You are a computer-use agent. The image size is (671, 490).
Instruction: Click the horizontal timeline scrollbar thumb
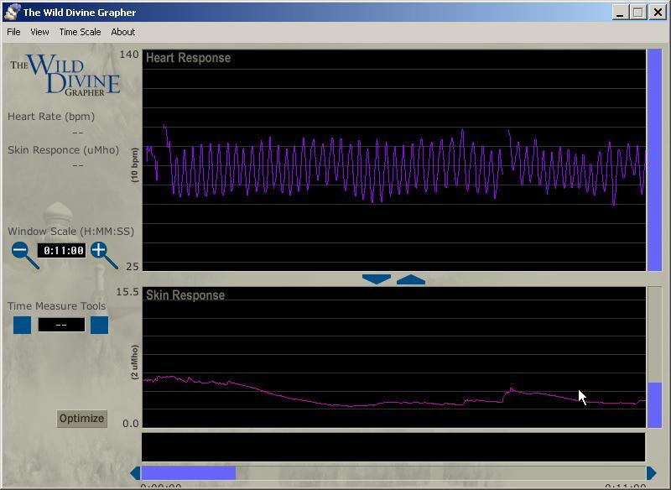[189, 473]
